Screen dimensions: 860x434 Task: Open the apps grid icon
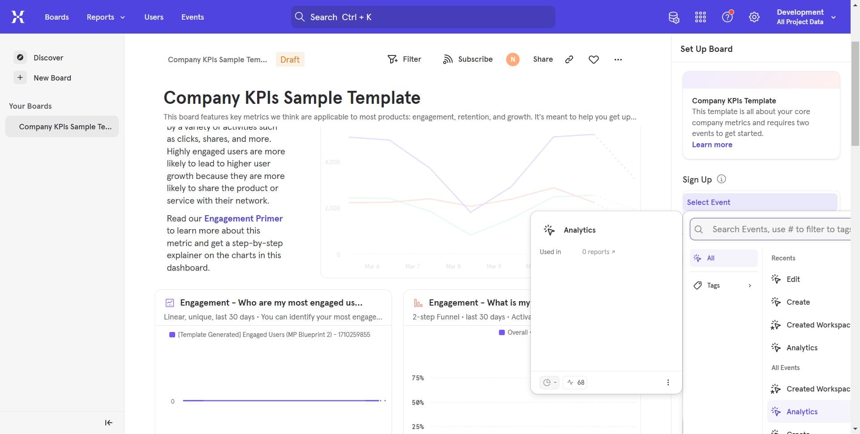(x=700, y=17)
